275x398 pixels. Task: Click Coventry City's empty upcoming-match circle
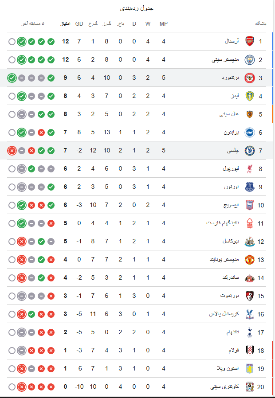click(x=12, y=387)
